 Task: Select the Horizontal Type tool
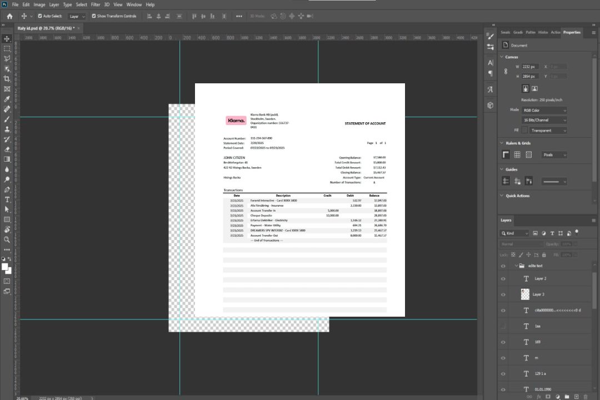coord(7,199)
